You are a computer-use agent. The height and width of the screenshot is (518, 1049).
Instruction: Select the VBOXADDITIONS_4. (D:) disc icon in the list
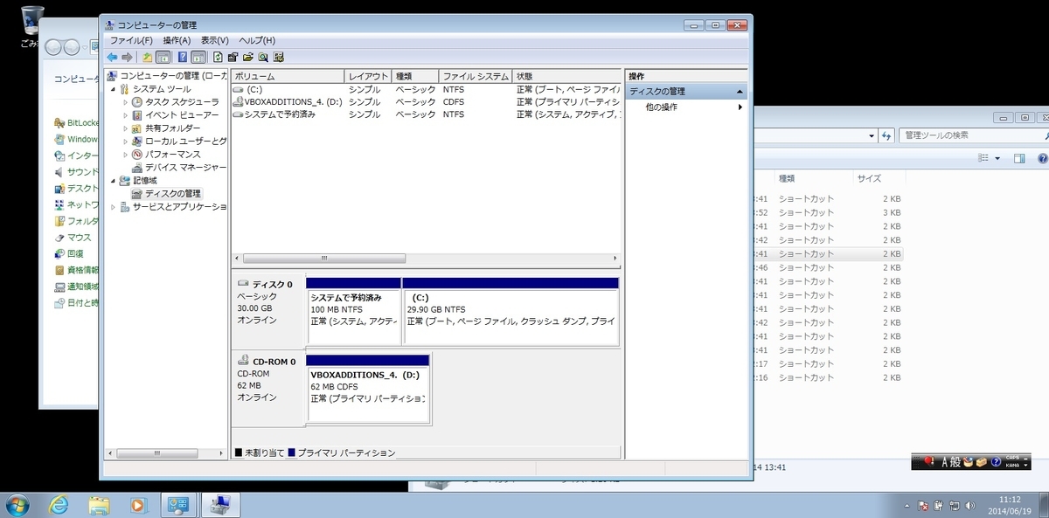(239, 101)
